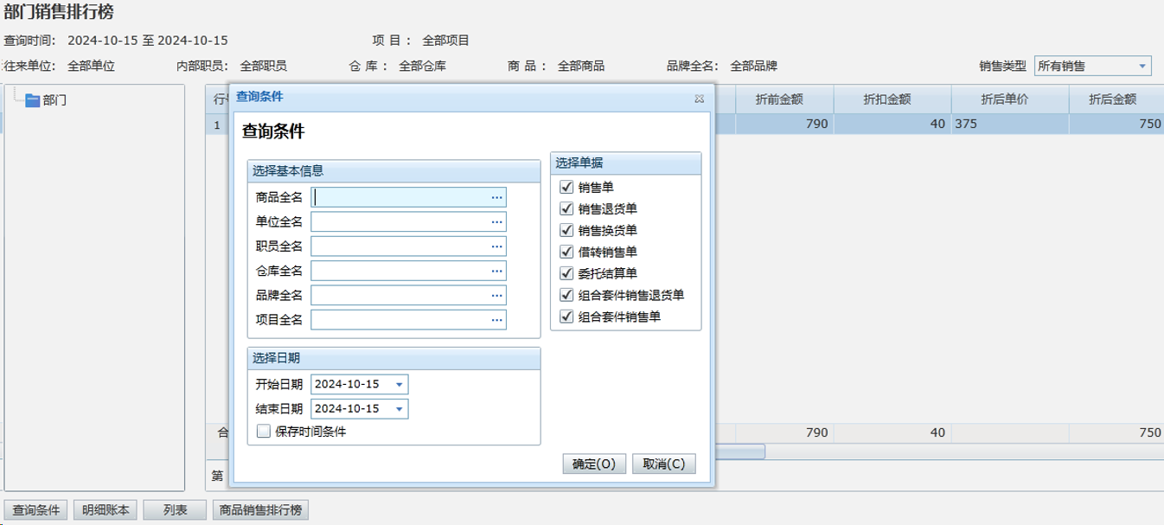Open browse ellipsis for 单位全名 field
Image resolution: width=1164 pixels, height=525 pixels.
click(496, 222)
